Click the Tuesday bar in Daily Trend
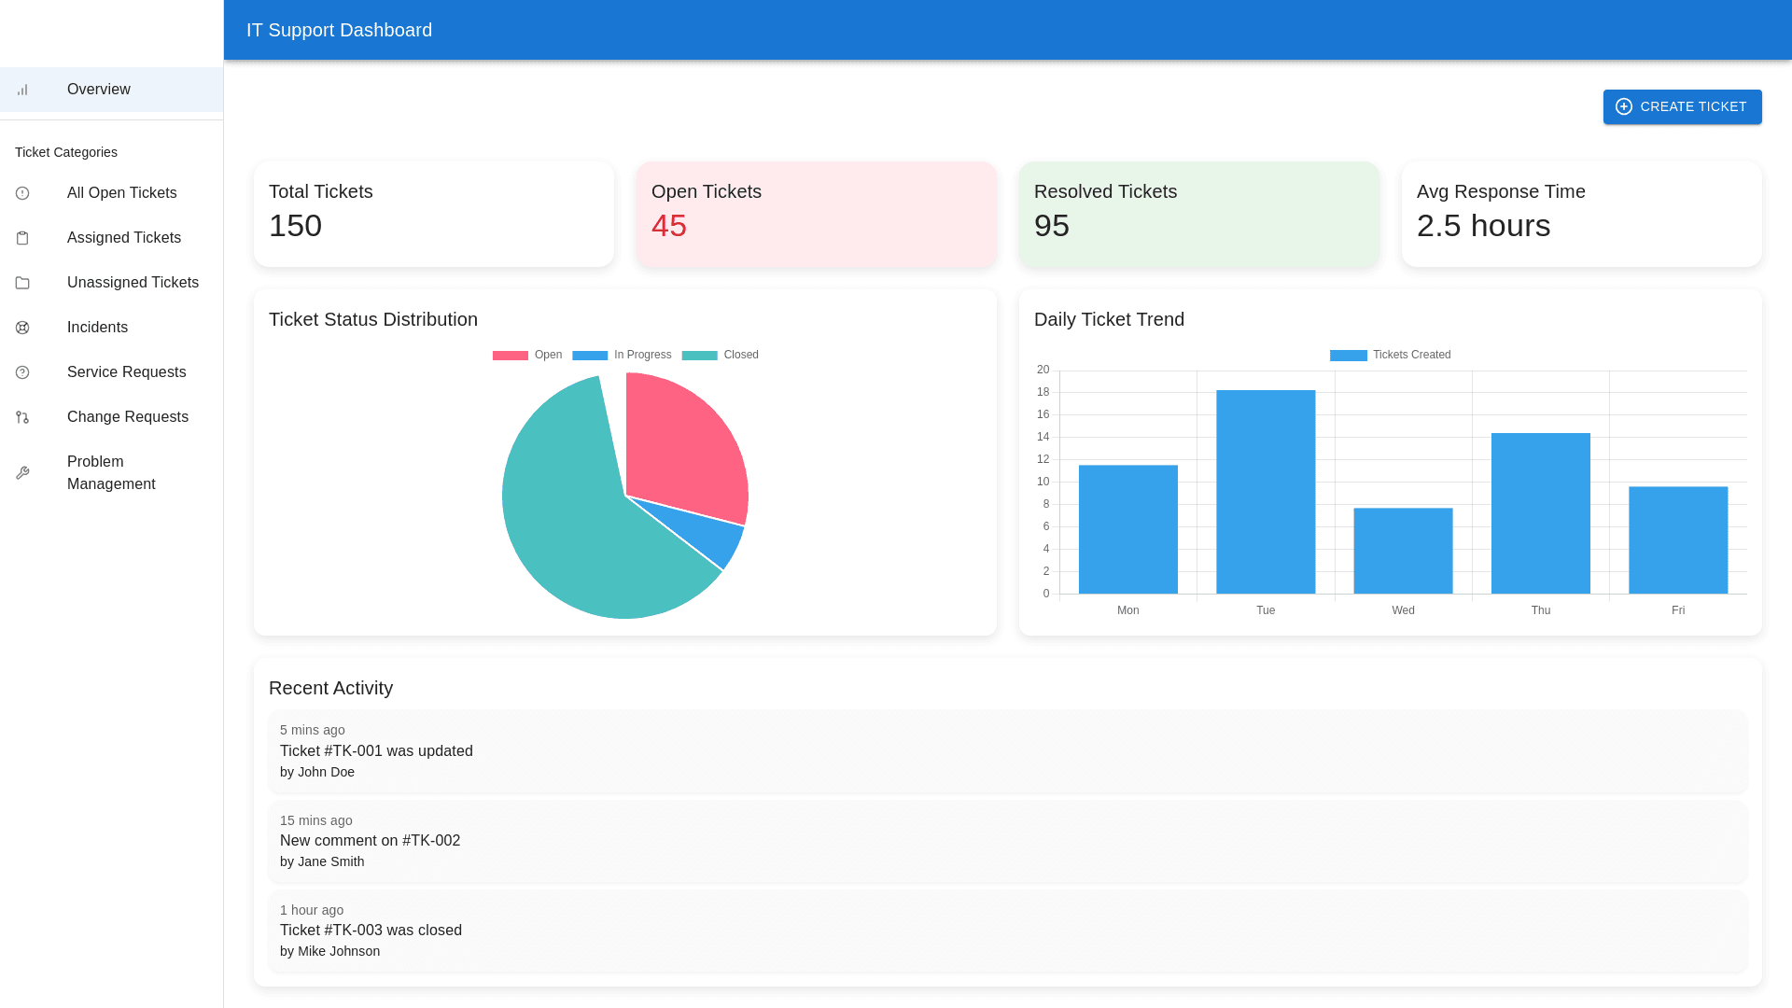The image size is (1792, 1008). click(x=1266, y=492)
